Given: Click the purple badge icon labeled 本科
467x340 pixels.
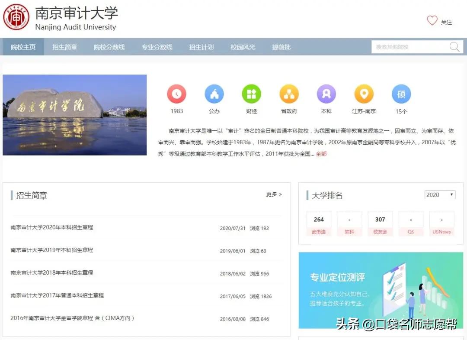Looking at the screenshot, I should (x=326, y=94).
